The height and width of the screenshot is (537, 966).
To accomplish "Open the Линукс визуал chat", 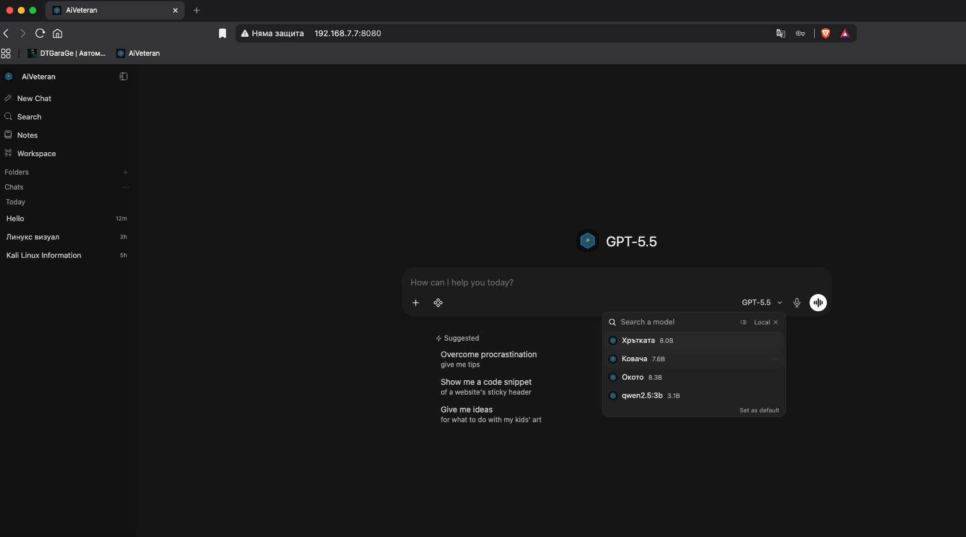I will pos(67,237).
